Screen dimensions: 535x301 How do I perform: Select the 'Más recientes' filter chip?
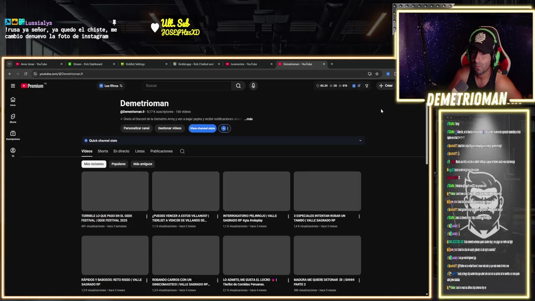[x=94, y=164]
